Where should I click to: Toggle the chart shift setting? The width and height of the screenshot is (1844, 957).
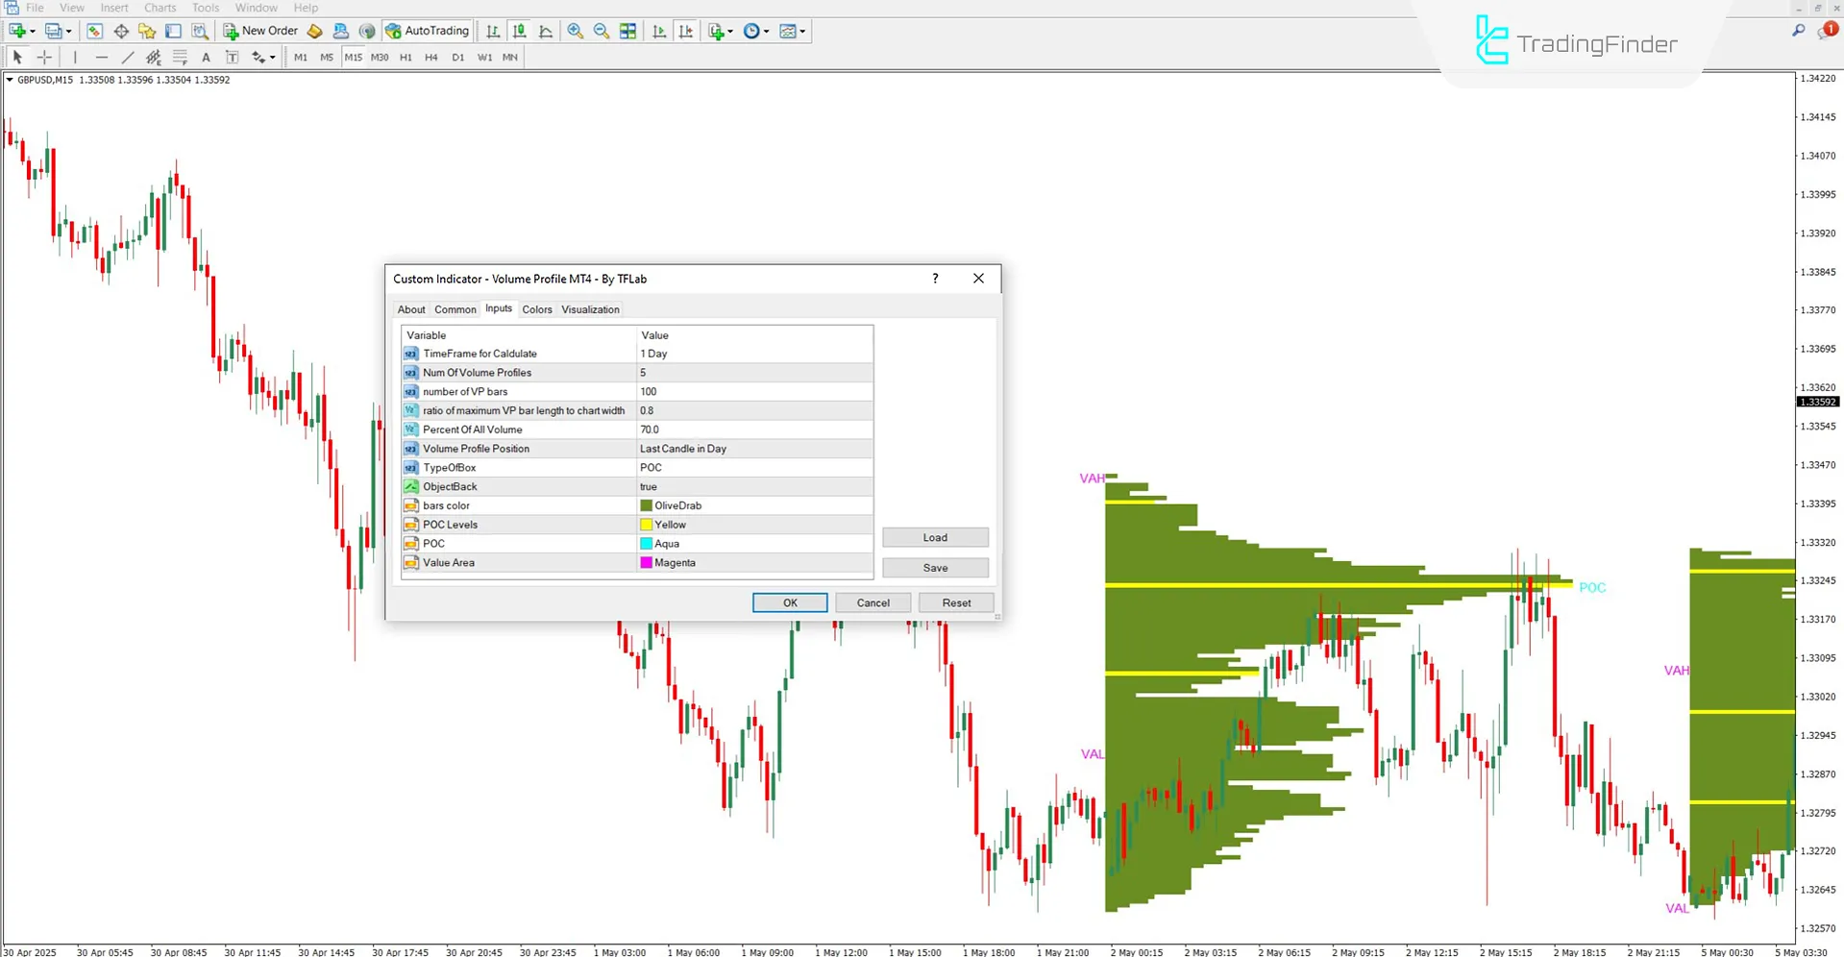[686, 31]
